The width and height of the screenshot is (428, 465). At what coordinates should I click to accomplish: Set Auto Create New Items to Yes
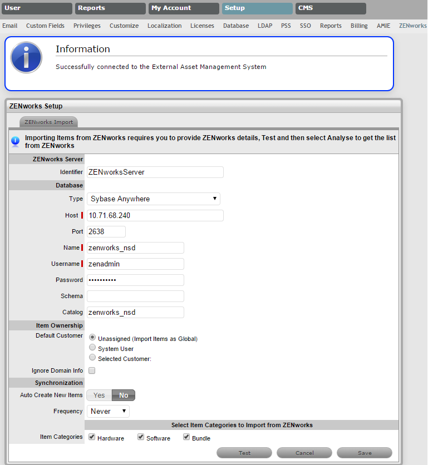[x=99, y=395]
